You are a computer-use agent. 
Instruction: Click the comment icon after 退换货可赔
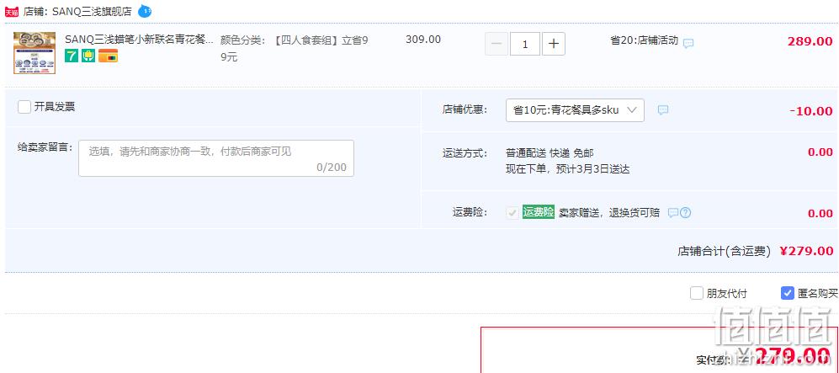click(673, 213)
